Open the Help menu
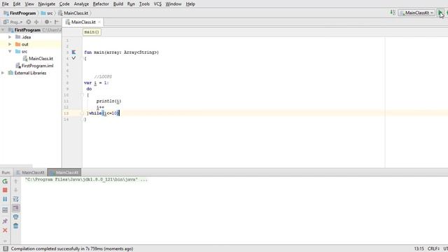Viewport: 448px width, 252px height. point(190,4)
